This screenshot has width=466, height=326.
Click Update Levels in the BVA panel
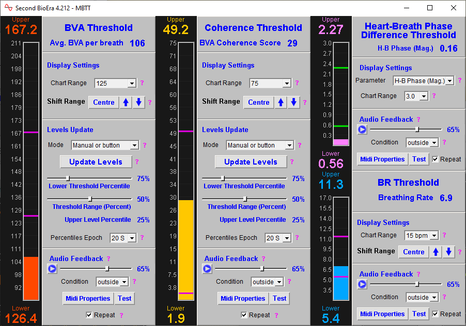click(x=96, y=161)
